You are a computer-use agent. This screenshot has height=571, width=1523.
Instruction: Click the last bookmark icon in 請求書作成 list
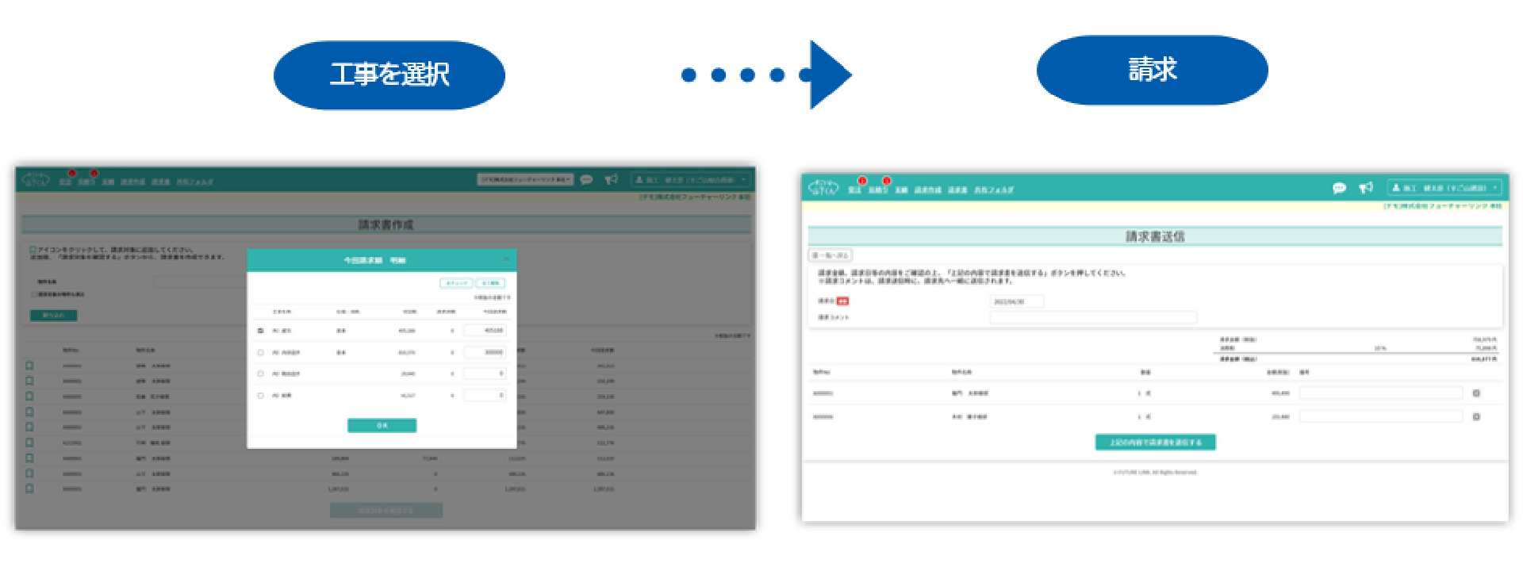point(29,489)
